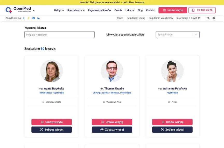
Task: Open the Regulamin Voucherów link
Action: tap(161, 18)
